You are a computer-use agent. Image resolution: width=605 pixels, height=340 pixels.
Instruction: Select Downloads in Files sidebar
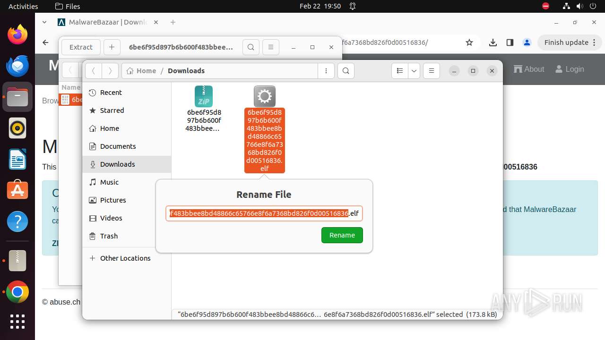[x=126, y=164]
